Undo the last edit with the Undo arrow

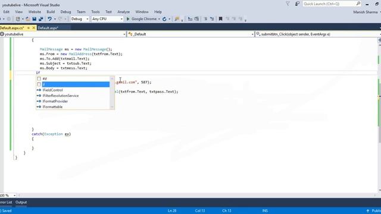tap(49, 19)
